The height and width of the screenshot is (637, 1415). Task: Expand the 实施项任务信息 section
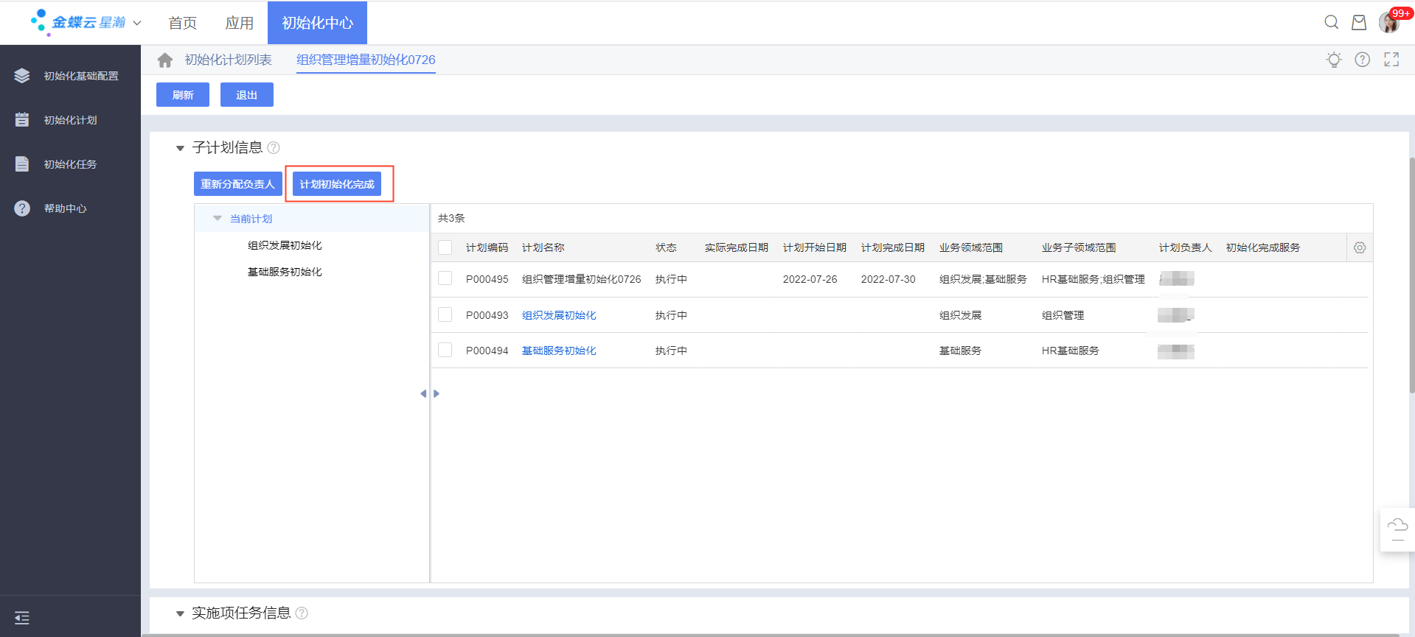180,613
